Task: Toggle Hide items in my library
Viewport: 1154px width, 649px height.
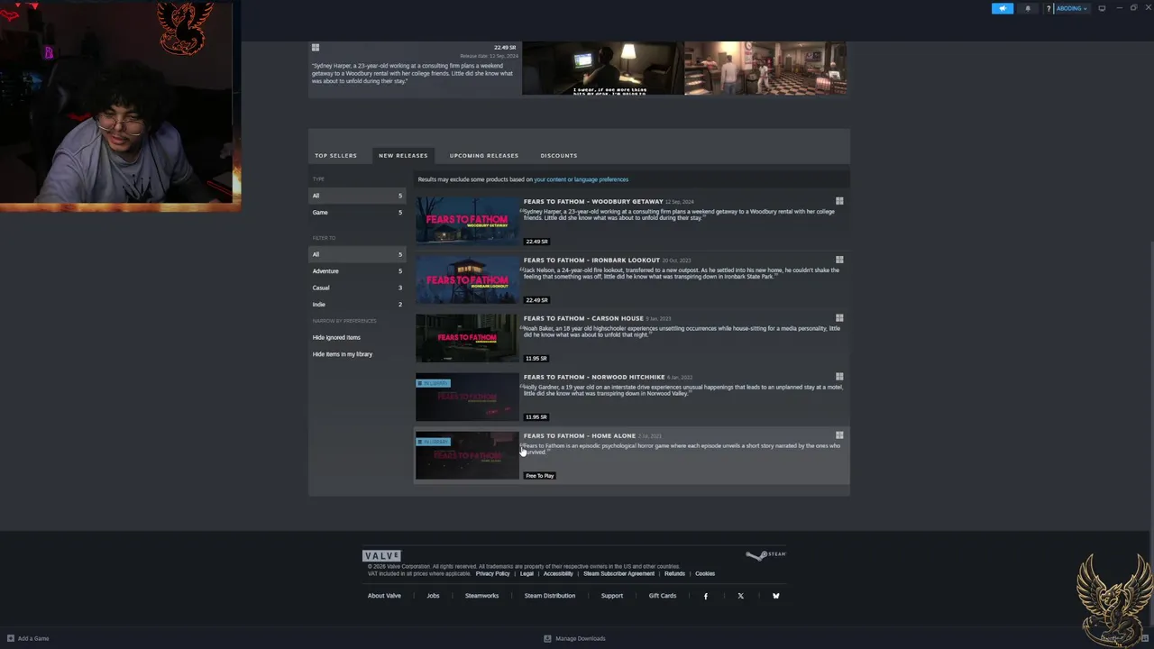Action: coord(343,354)
